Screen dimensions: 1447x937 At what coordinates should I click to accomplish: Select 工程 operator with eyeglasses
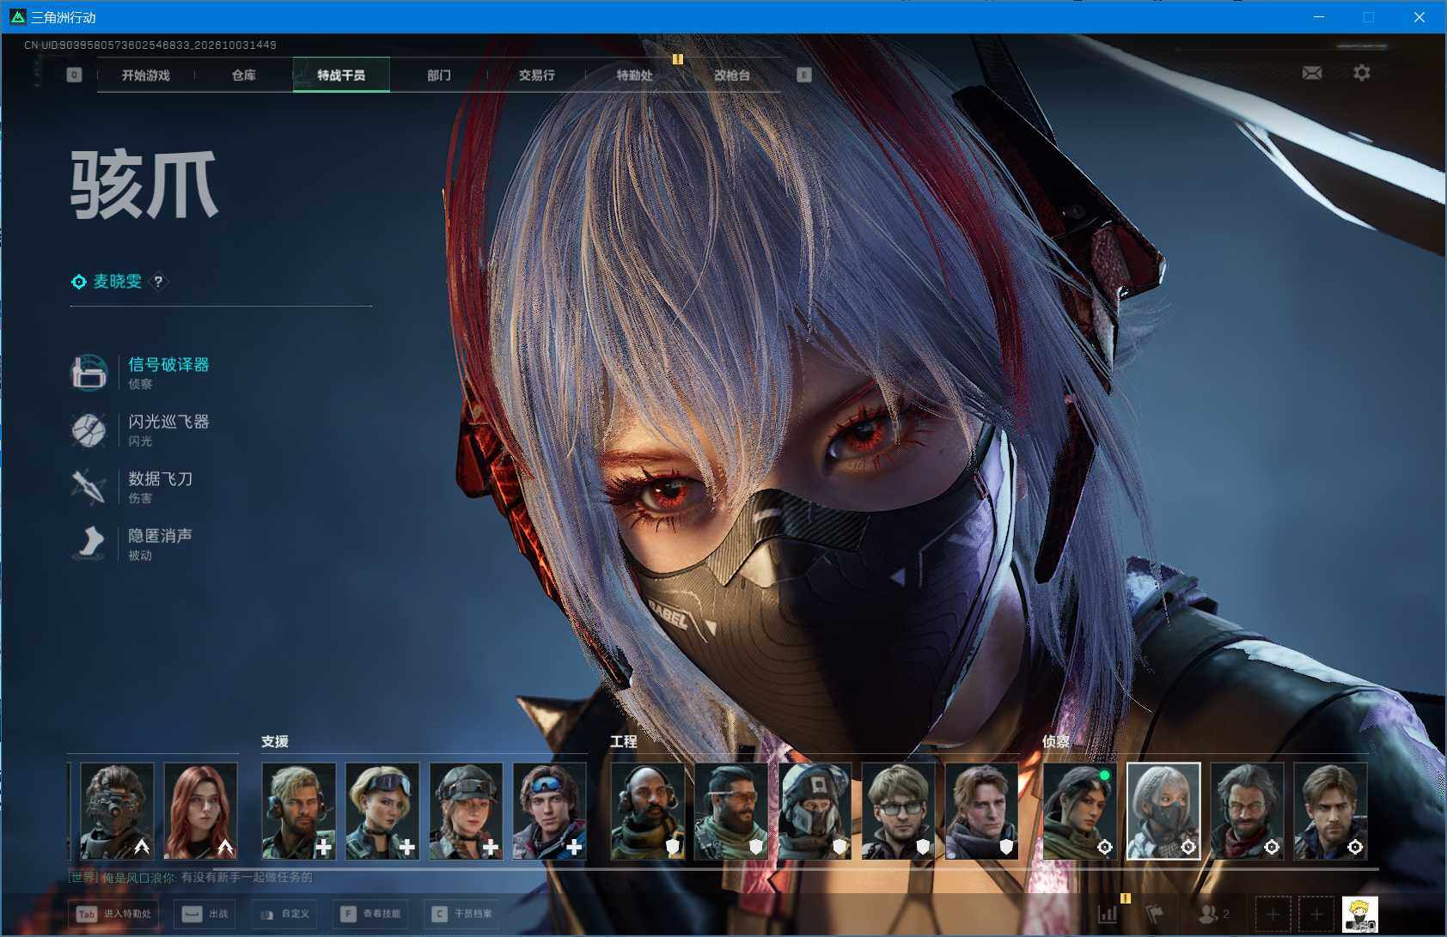coord(899,812)
